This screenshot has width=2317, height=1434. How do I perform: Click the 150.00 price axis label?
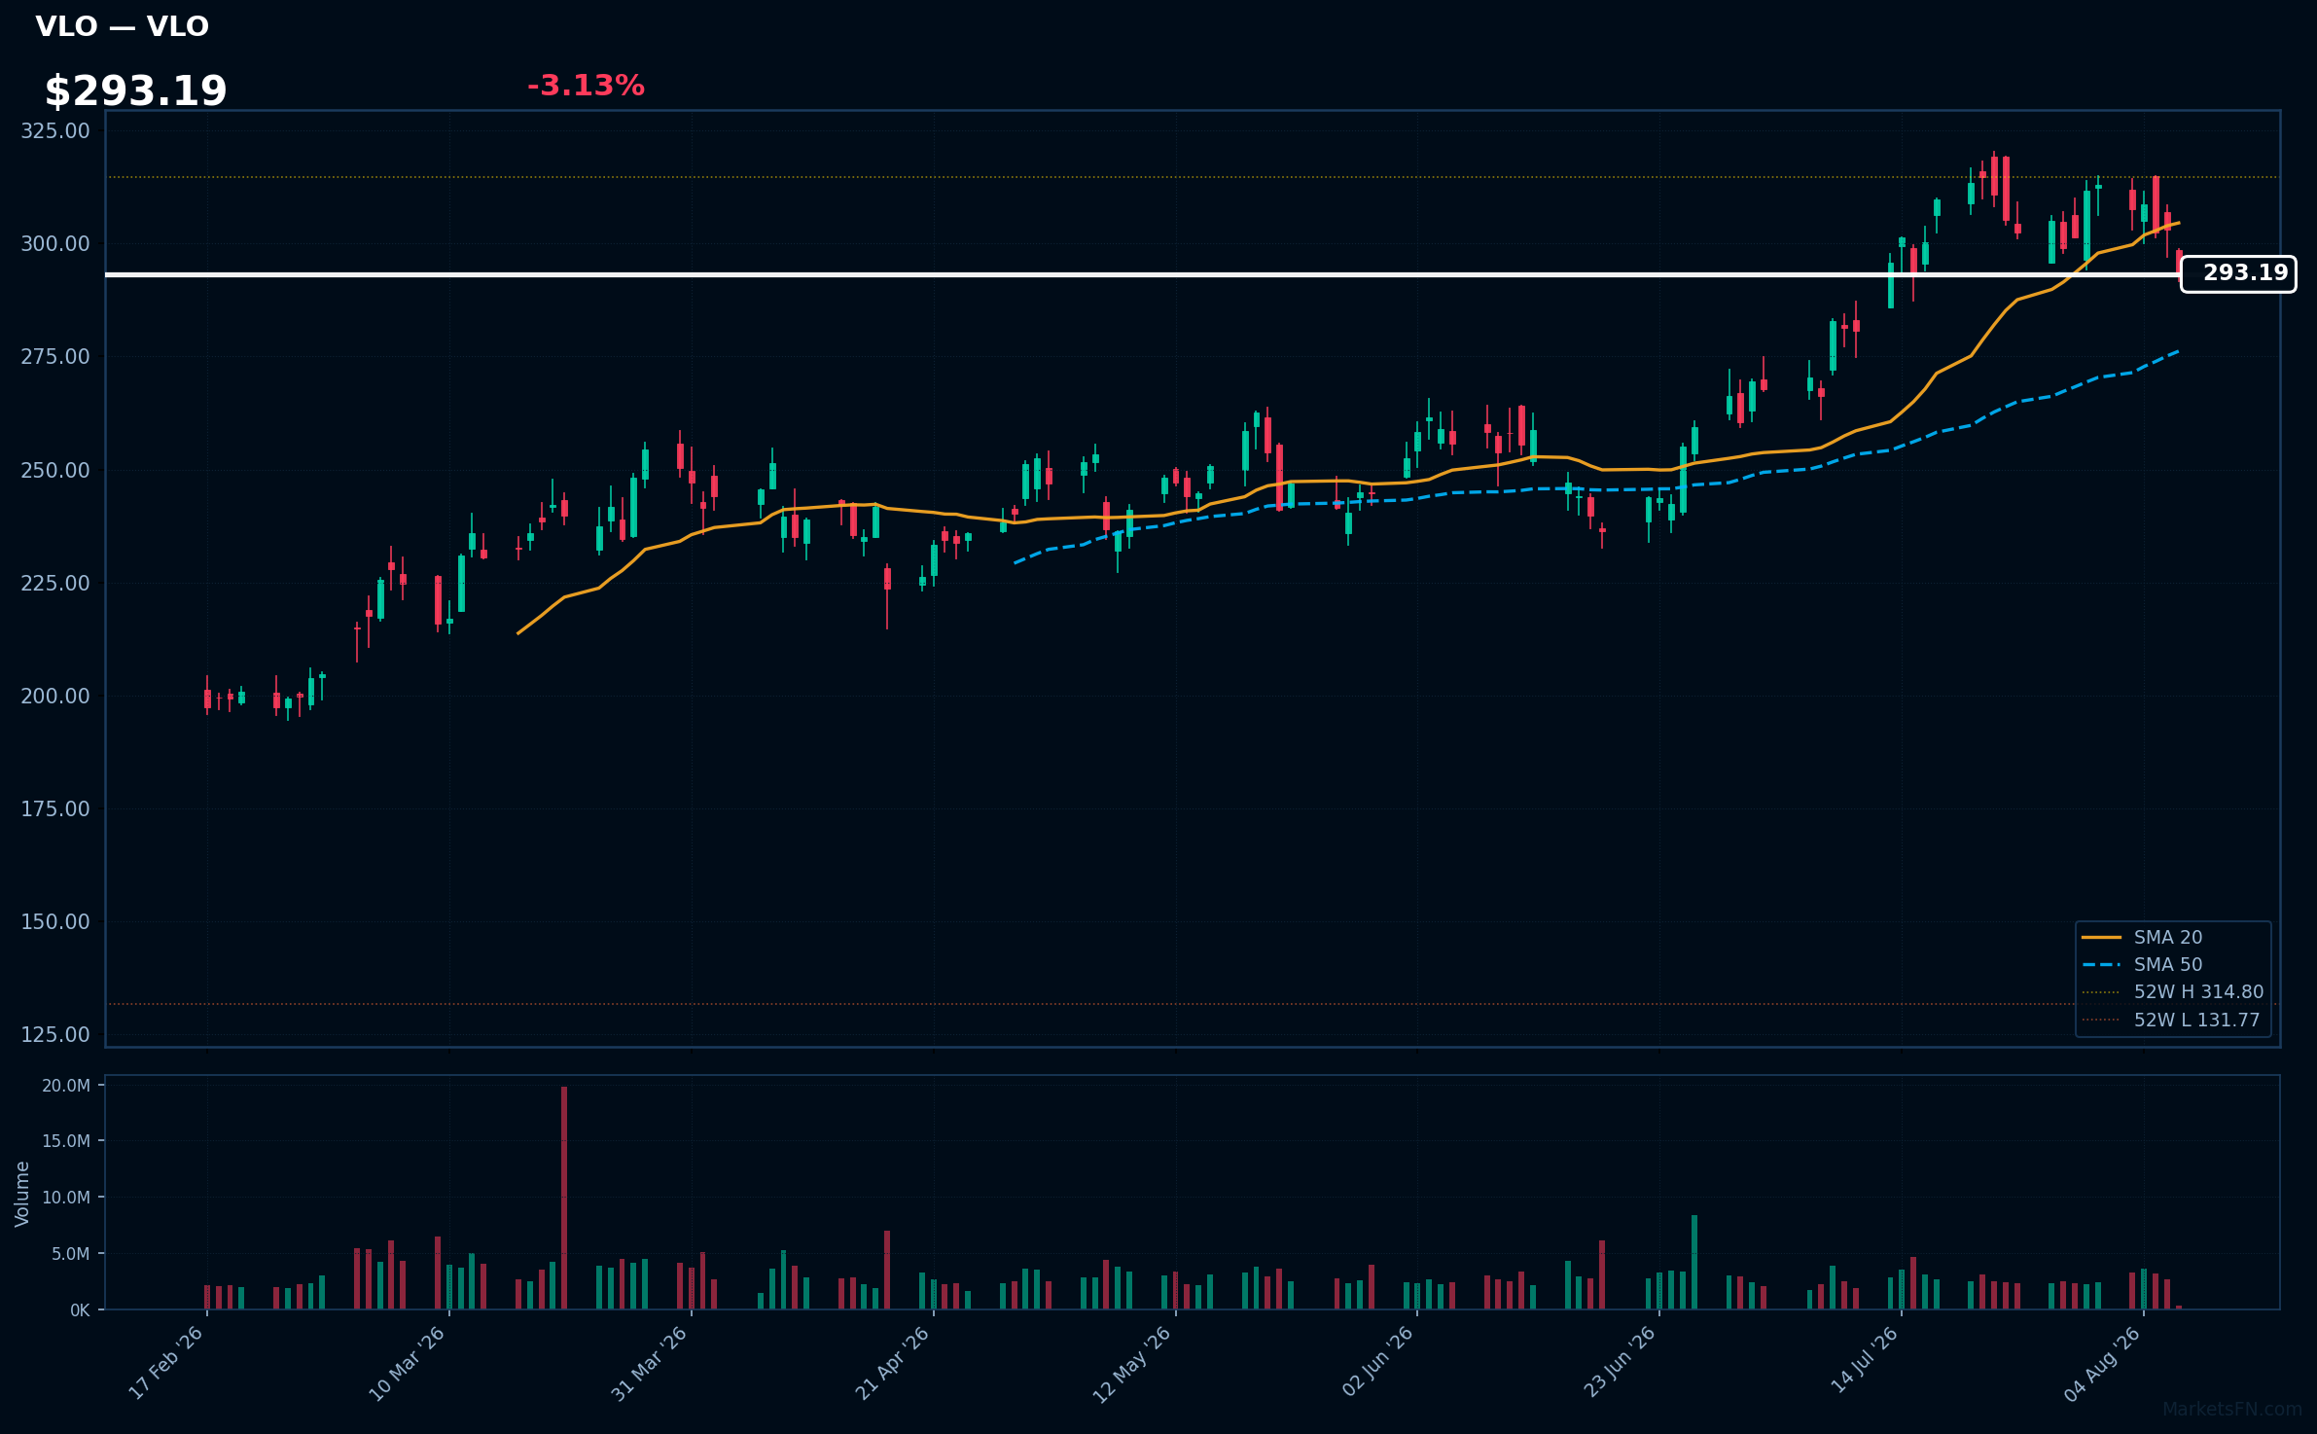coord(55,921)
